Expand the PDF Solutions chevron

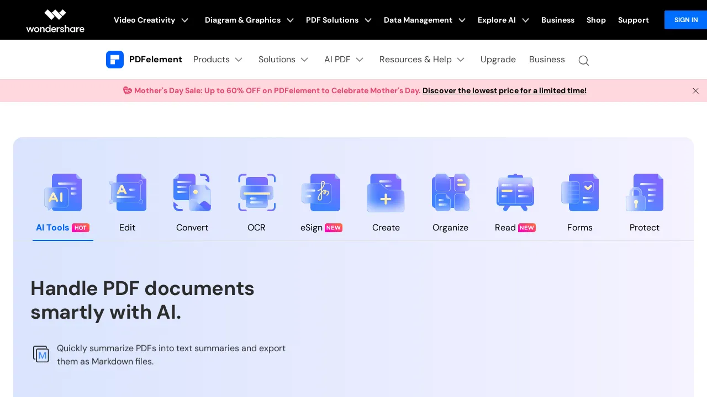[x=368, y=20]
